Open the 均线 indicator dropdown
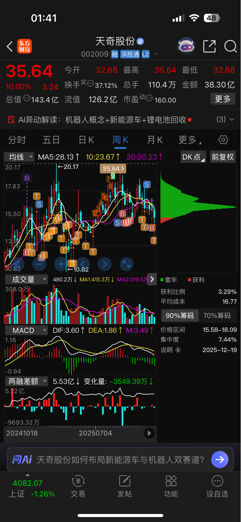Screen dimensions: 241x522 click(x=19, y=157)
